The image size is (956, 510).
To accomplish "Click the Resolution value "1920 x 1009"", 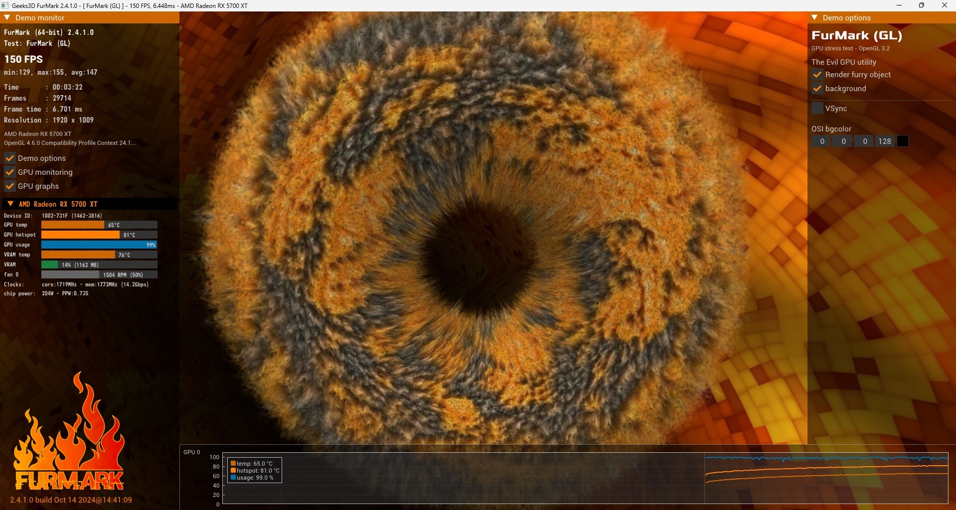I will [73, 120].
